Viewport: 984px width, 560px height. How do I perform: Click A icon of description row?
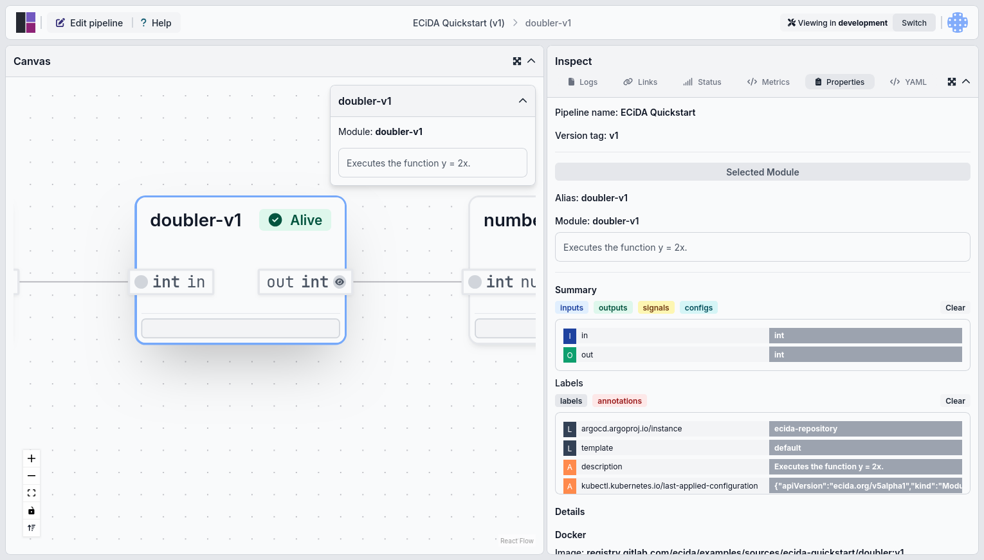[570, 467]
